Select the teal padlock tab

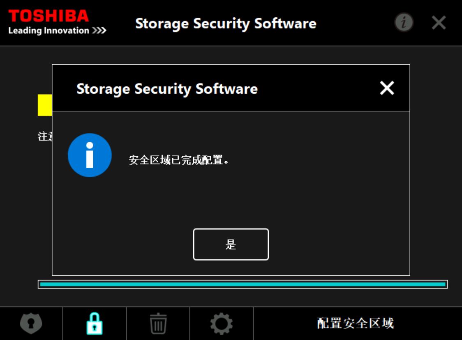pos(95,324)
